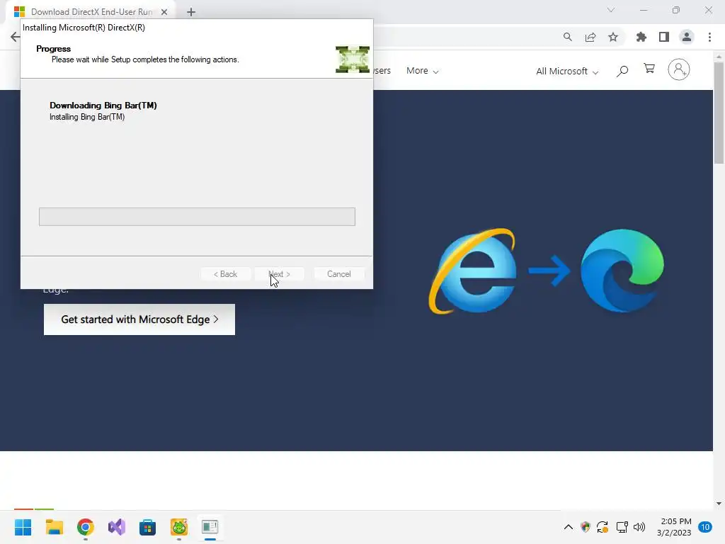Launch Visual Studio from the taskbar
The image size is (725, 544).
point(117,527)
